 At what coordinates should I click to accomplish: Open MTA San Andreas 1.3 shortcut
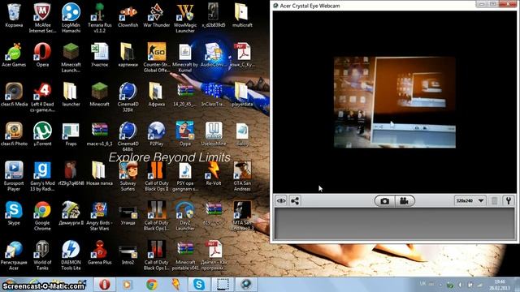tap(242, 216)
